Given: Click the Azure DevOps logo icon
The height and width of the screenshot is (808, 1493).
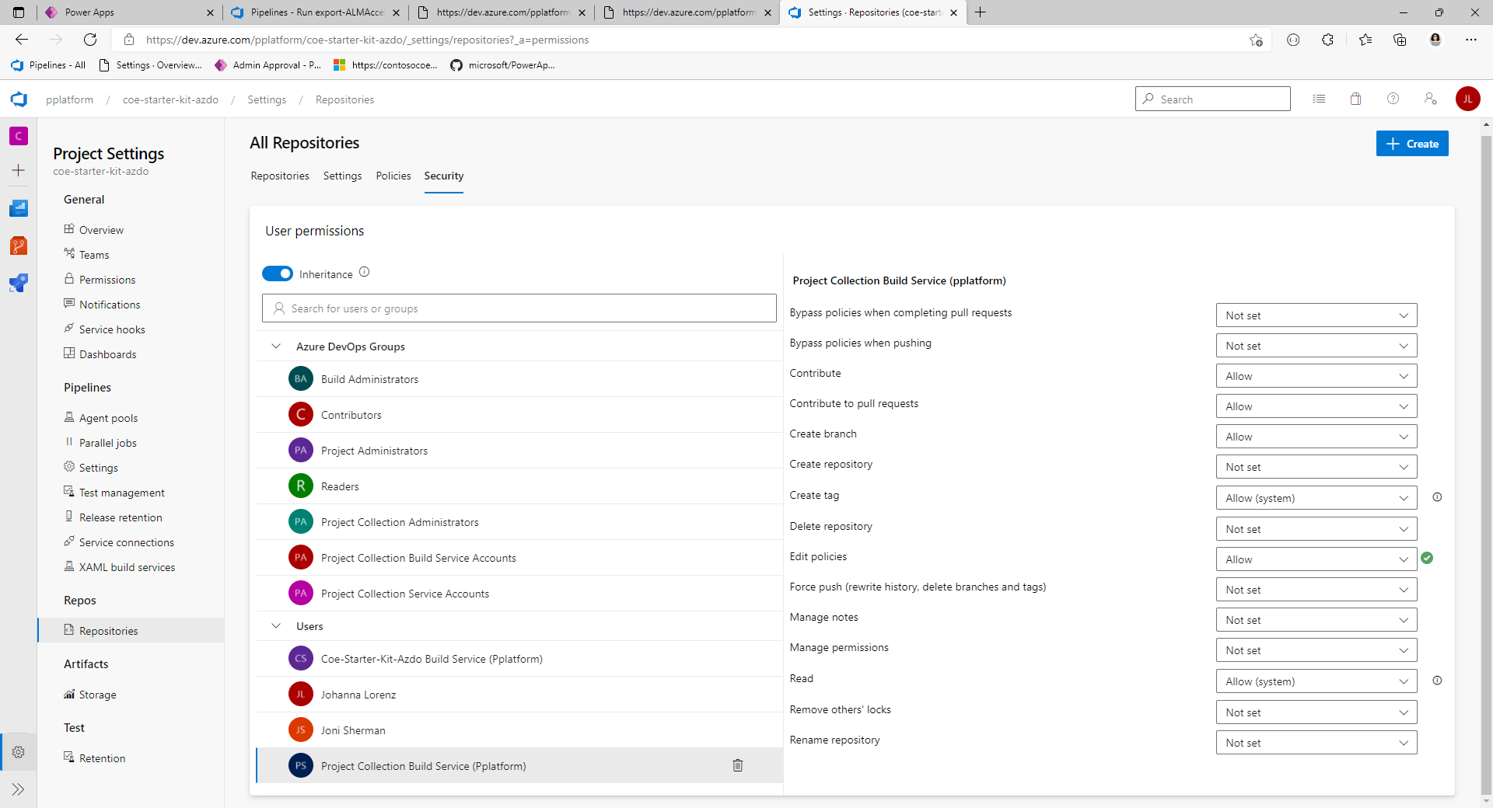Looking at the screenshot, I should click(19, 99).
